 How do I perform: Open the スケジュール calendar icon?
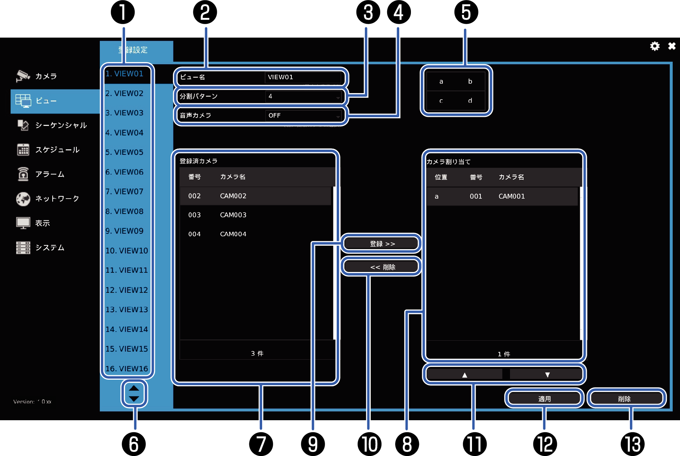point(23,150)
